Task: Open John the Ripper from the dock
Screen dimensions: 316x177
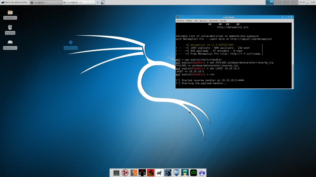Action: coord(151,173)
